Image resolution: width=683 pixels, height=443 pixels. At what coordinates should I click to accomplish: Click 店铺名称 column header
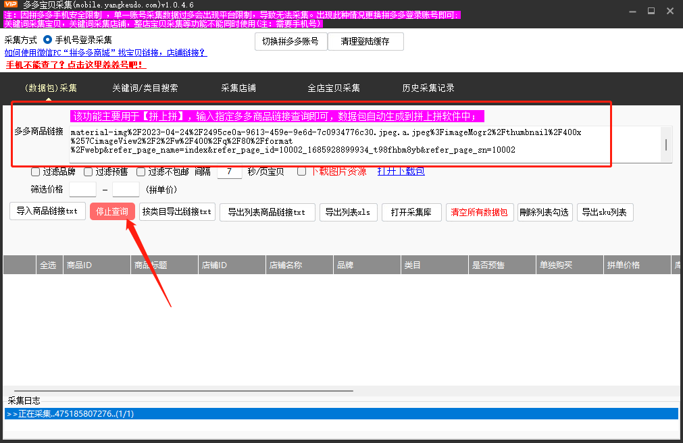300,265
